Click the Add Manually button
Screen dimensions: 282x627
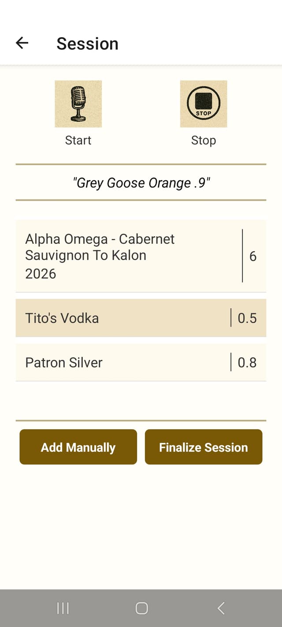[78, 447]
